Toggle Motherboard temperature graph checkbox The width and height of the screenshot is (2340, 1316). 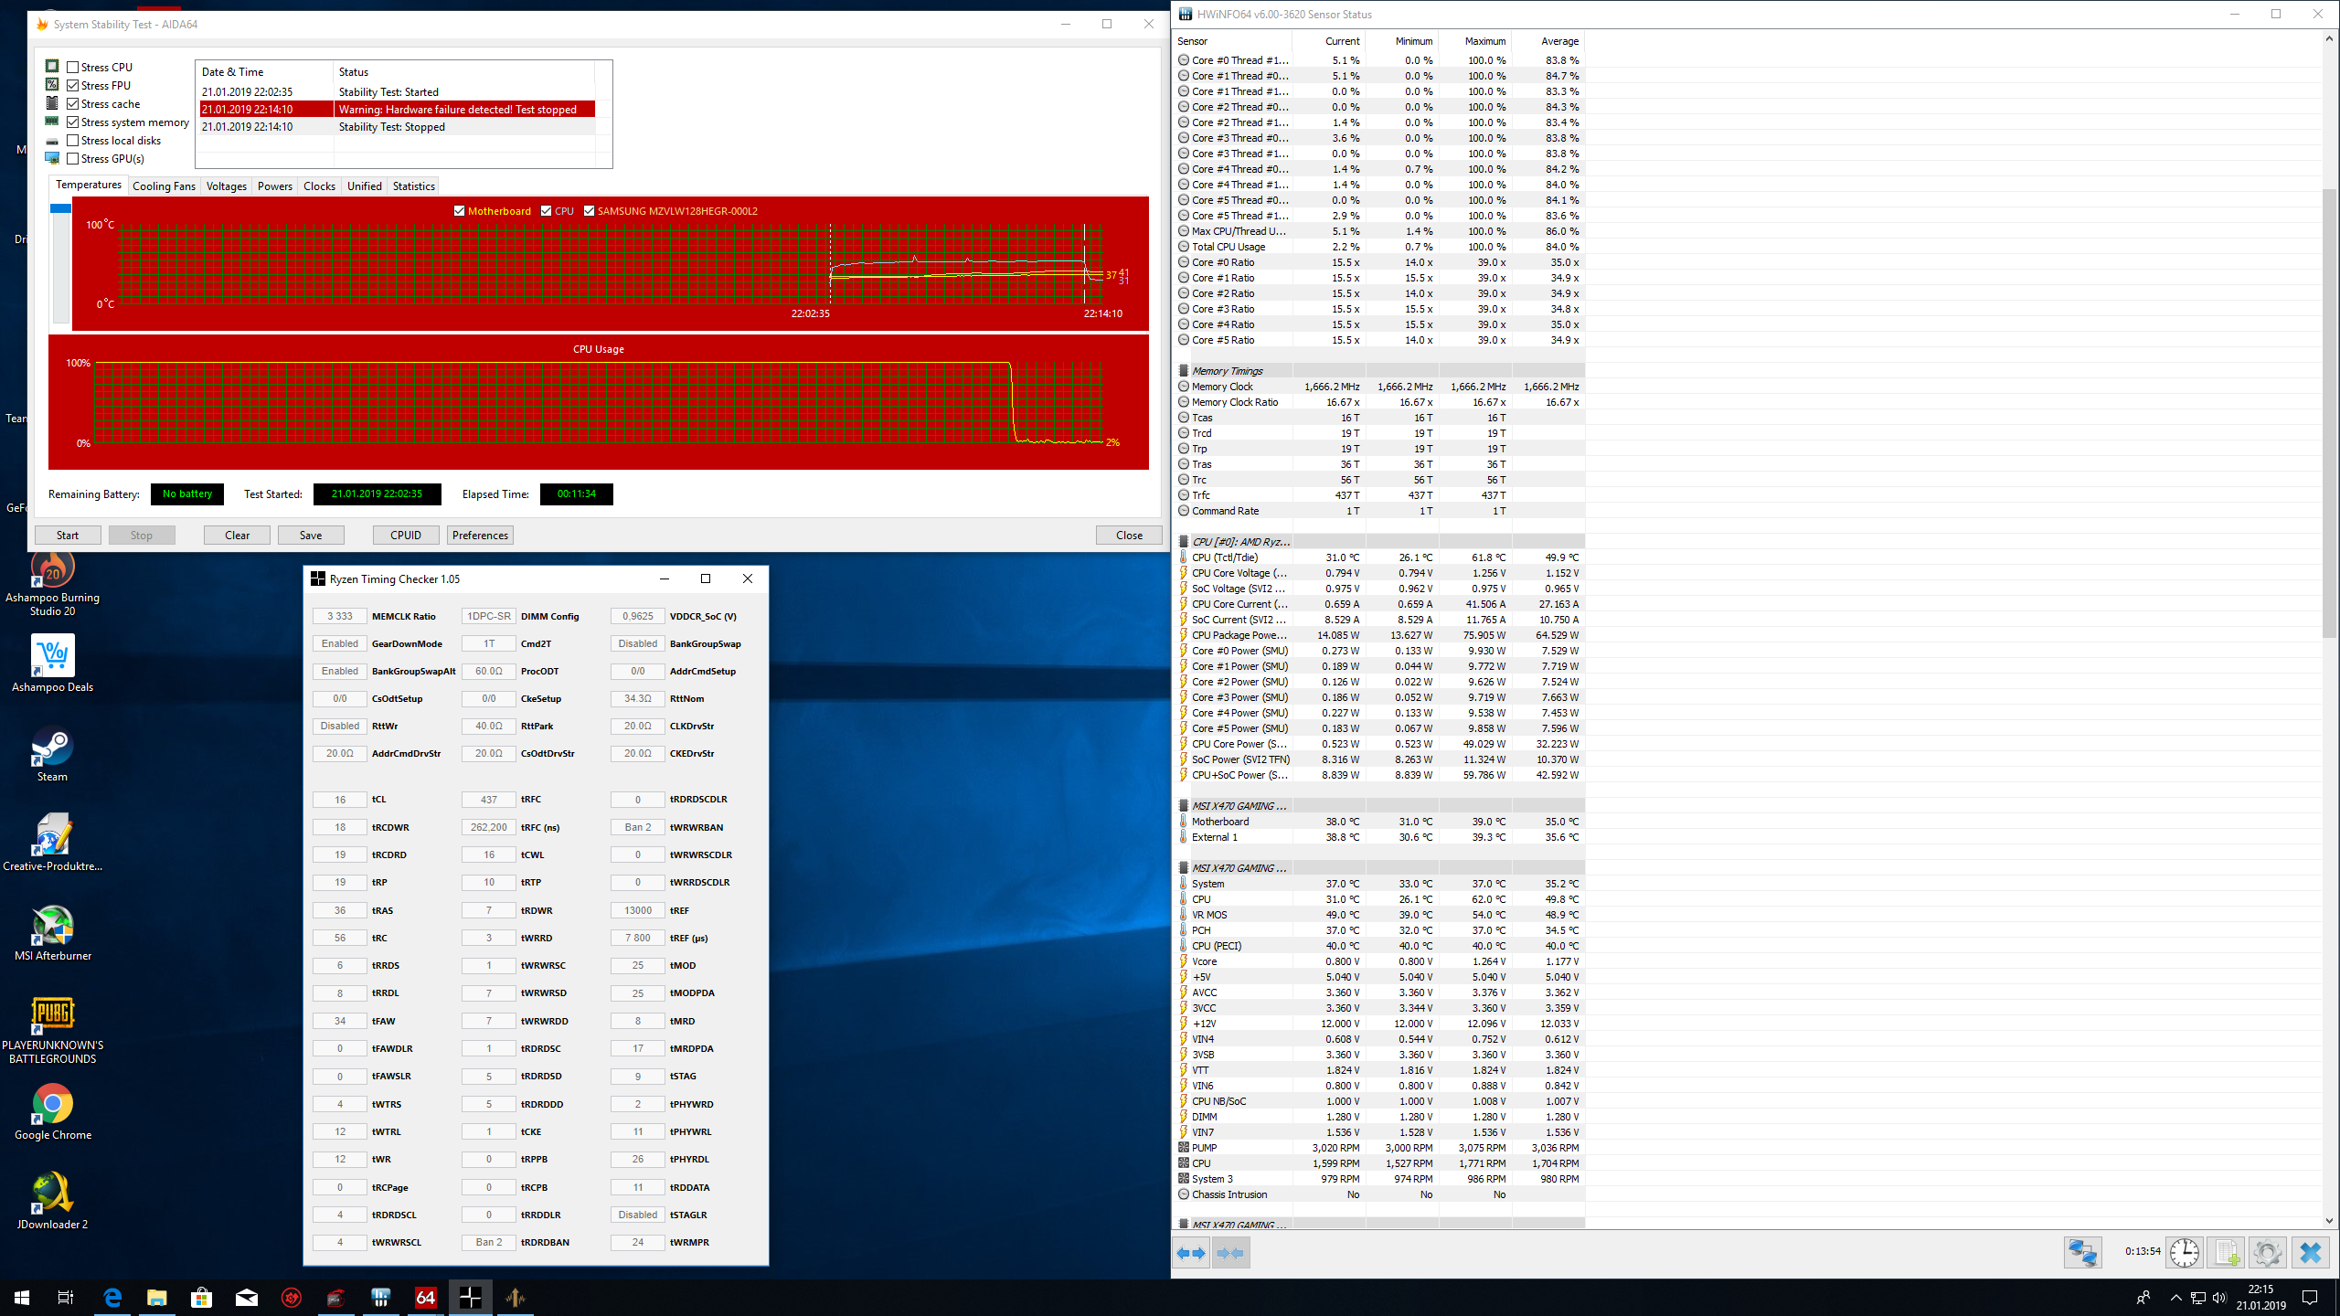tap(460, 211)
